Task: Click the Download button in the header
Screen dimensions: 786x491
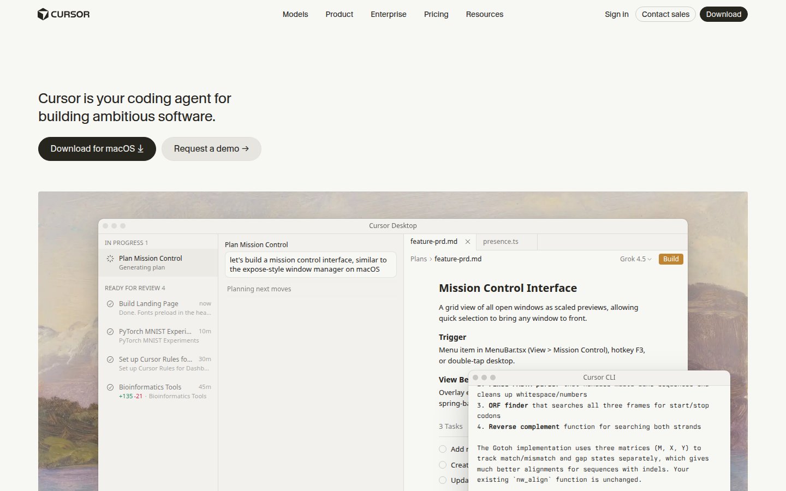Action: point(724,14)
